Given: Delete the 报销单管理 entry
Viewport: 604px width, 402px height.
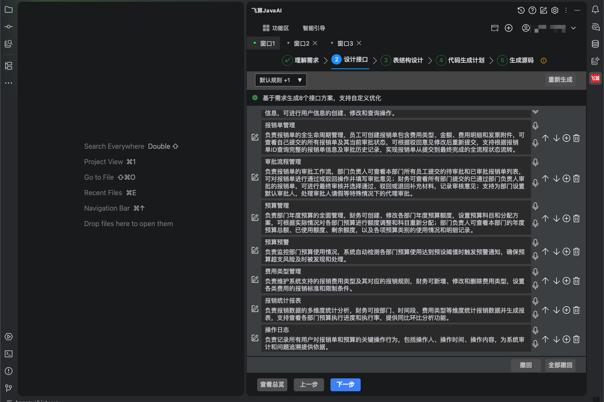Looking at the screenshot, I should point(577,138).
